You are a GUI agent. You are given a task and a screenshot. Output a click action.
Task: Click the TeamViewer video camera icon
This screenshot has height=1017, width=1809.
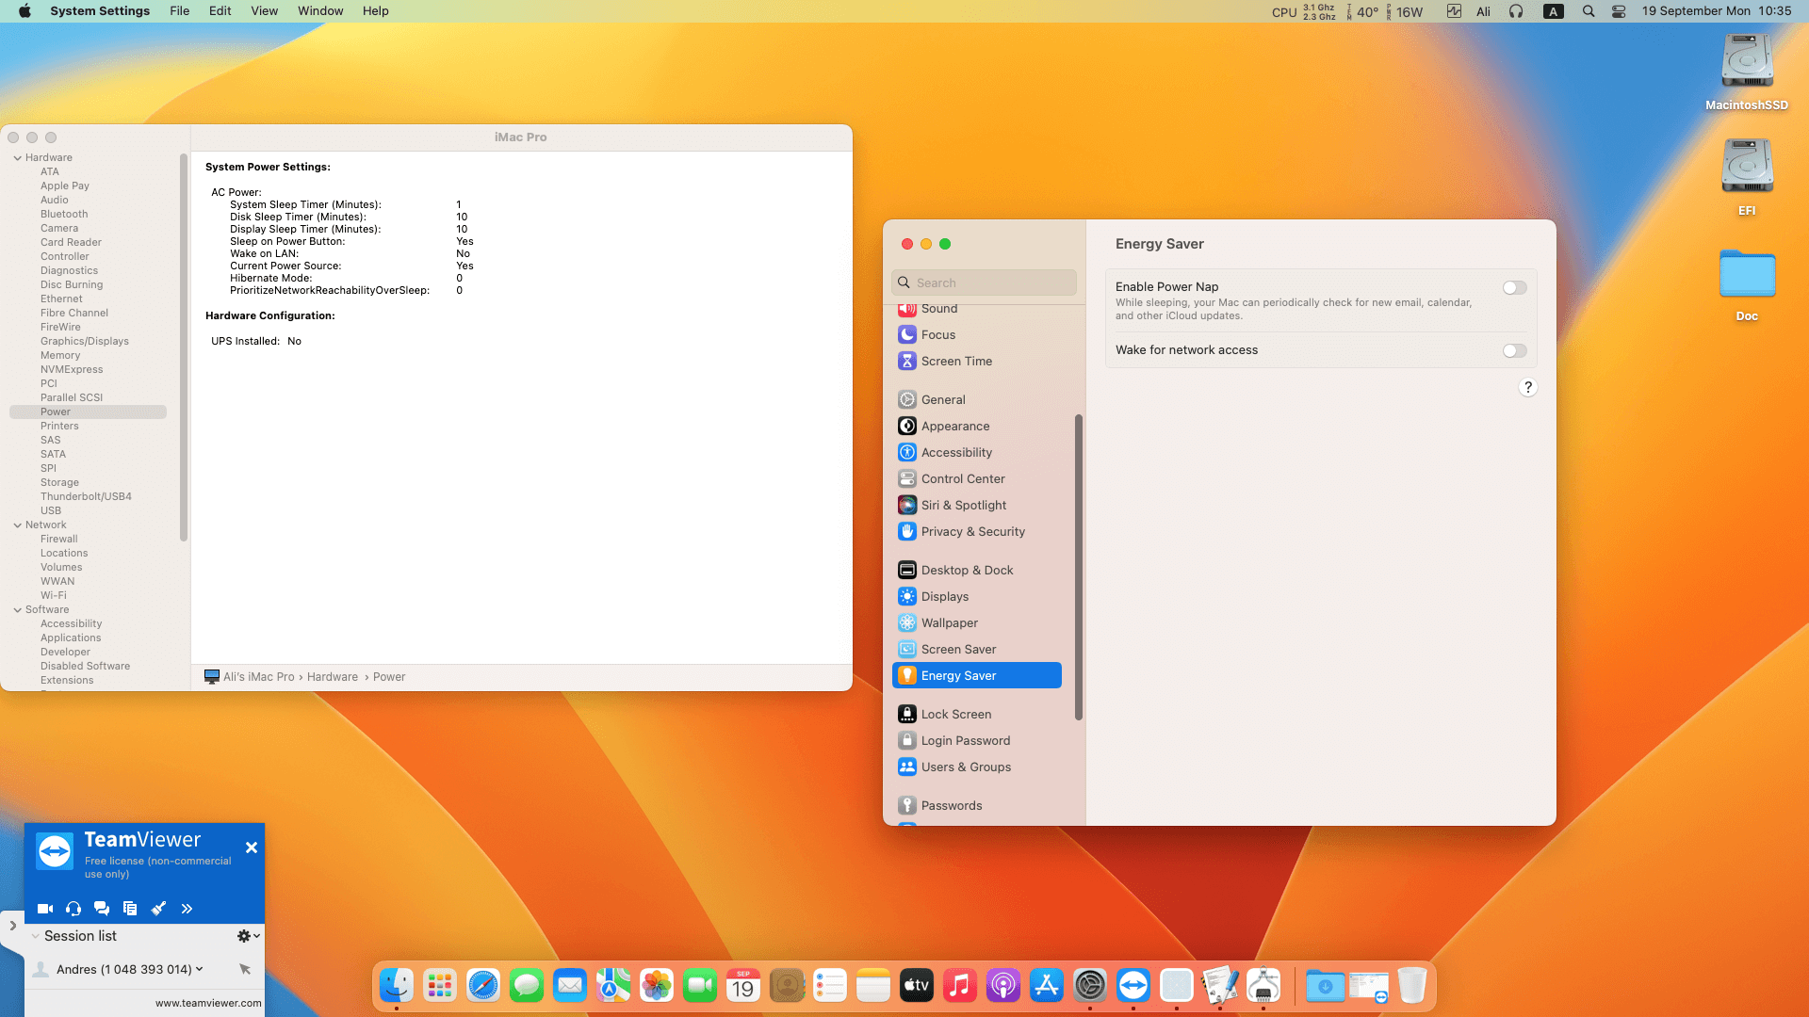click(x=44, y=909)
